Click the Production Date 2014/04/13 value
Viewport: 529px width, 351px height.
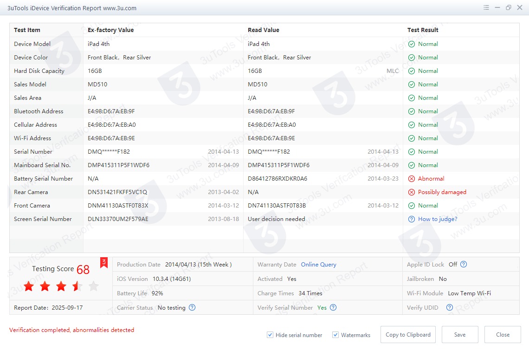(199, 265)
